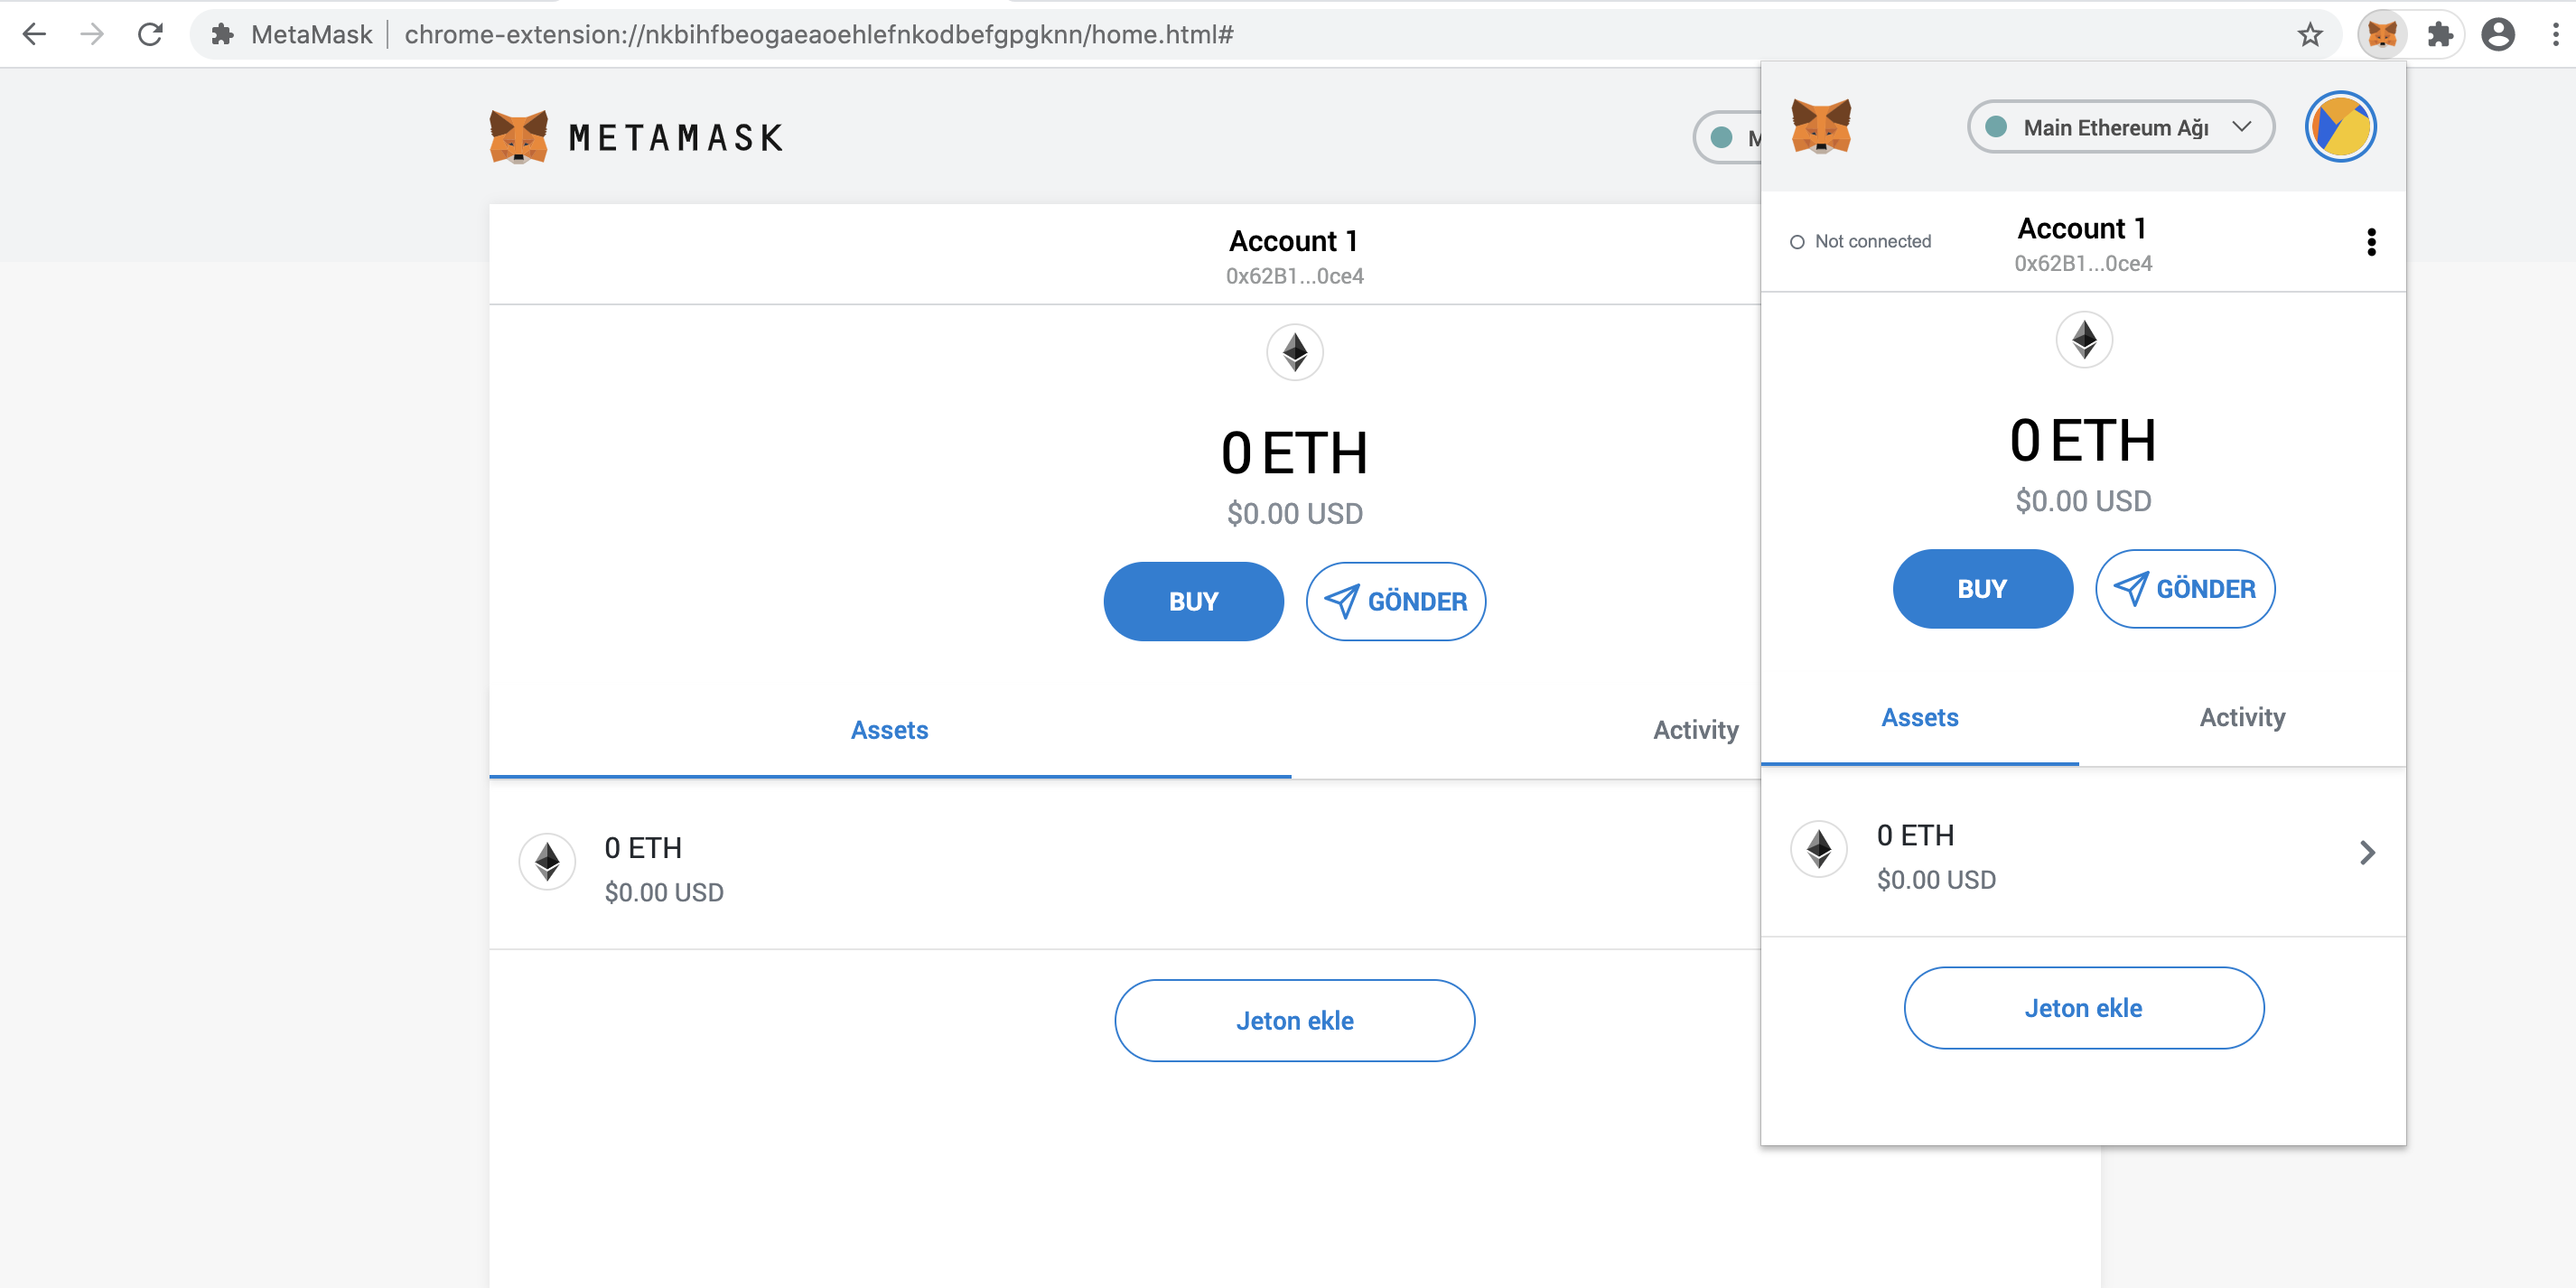This screenshot has width=2576, height=1288.
Task: Click the MetaMask fox extension icon in toolbar
Action: tap(2382, 35)
